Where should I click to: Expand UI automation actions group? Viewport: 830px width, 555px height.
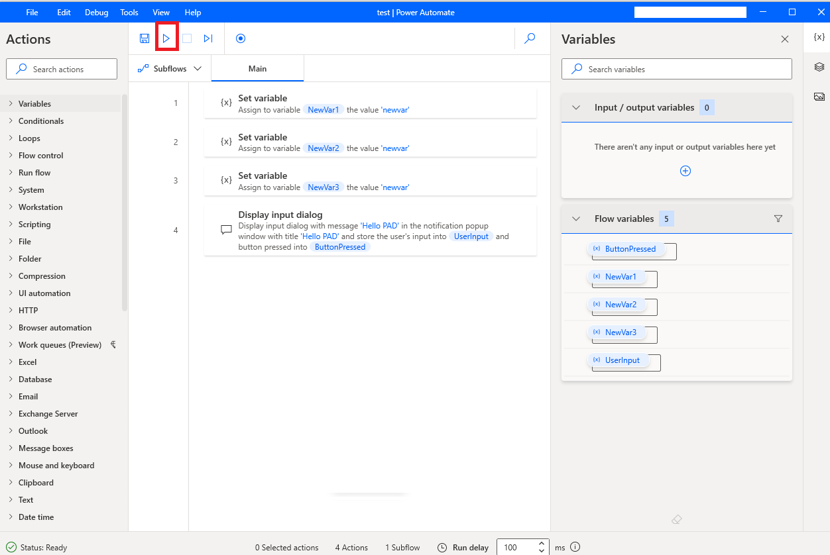click(11, 293)
